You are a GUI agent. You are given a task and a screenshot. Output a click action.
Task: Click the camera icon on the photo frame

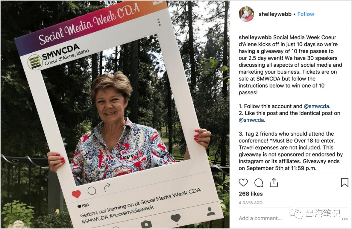(x=146, y=224)
